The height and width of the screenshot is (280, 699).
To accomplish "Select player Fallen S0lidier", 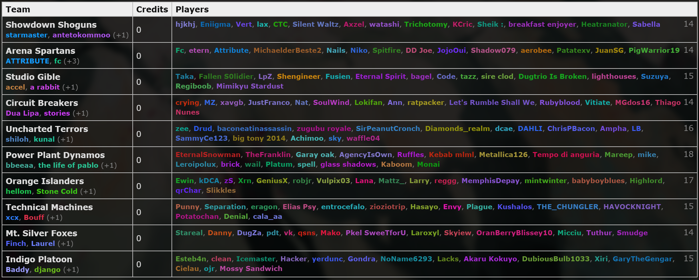I will [226, 77].
